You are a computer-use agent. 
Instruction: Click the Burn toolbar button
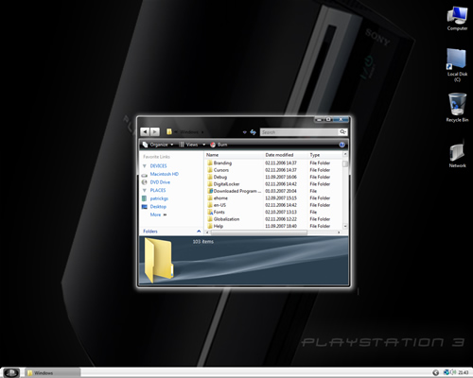click(x=219, y=145)
